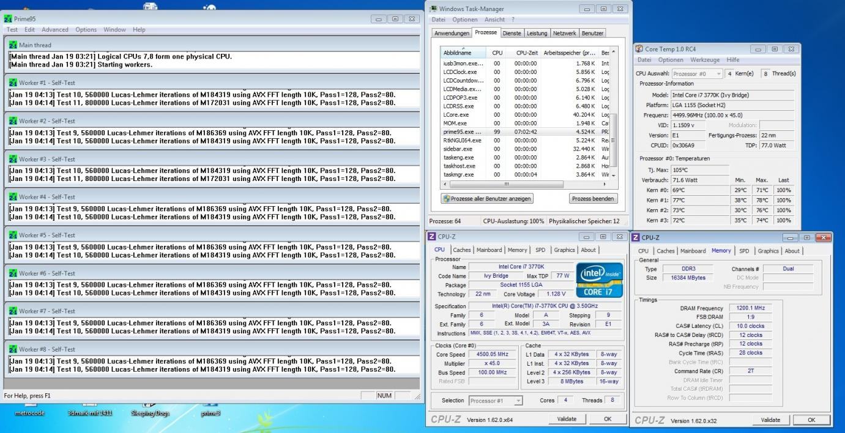Click the Main thread window icon
Screen dimensions: 845x433
(13, 45)
